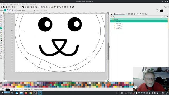
Task: Select the Node editing tool
Action: tap(1, 15)
